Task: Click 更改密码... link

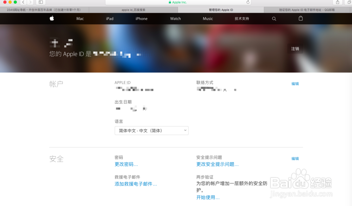Action: pos(126,164)
